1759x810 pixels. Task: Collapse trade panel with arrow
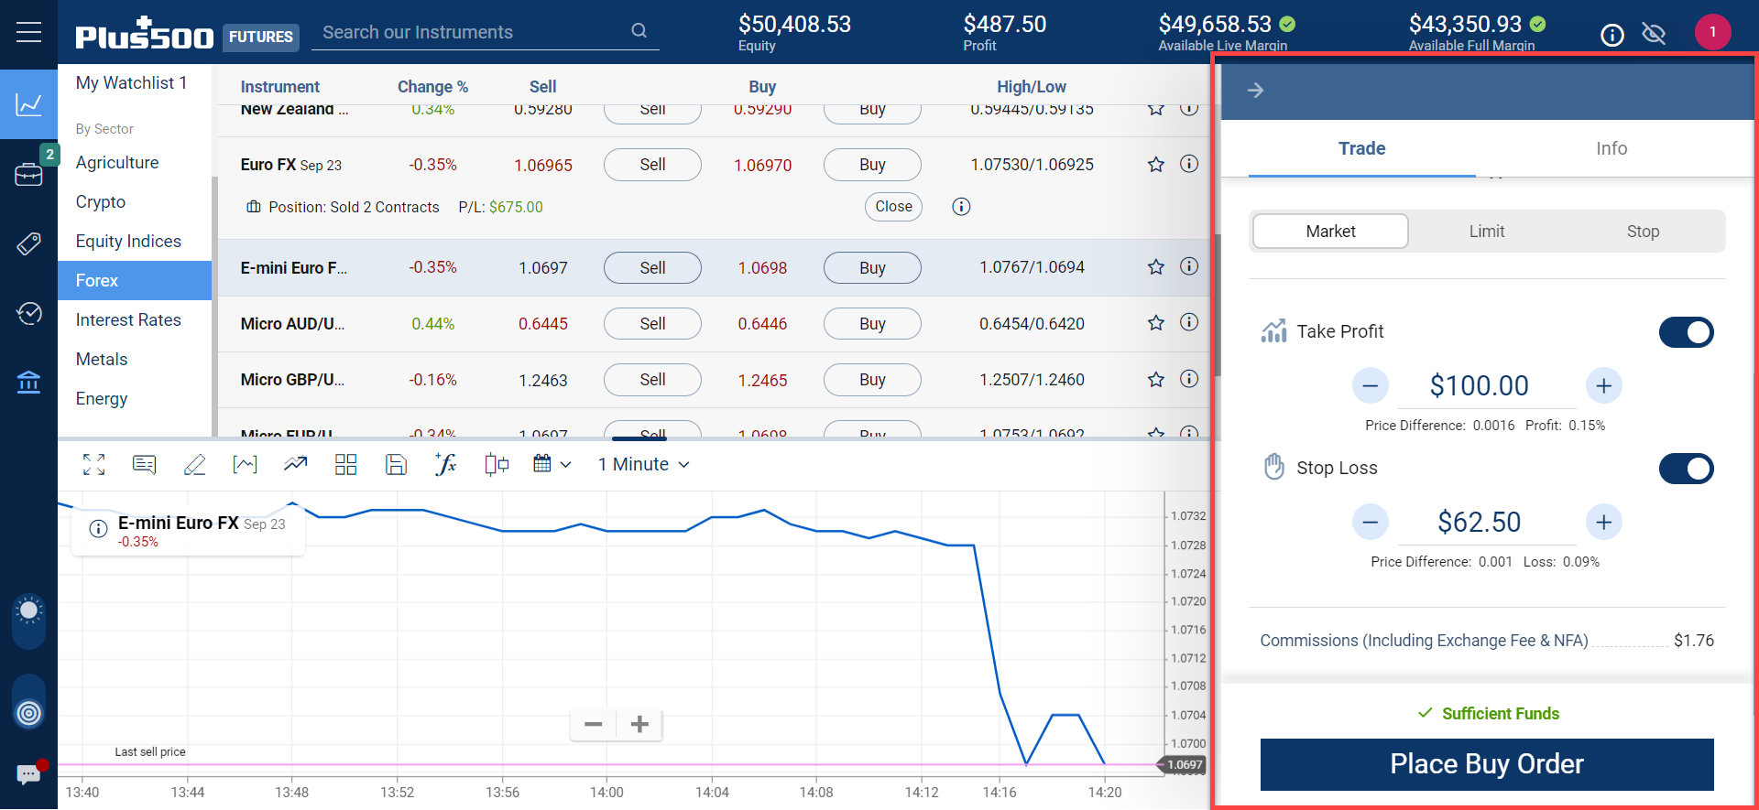1256,90
